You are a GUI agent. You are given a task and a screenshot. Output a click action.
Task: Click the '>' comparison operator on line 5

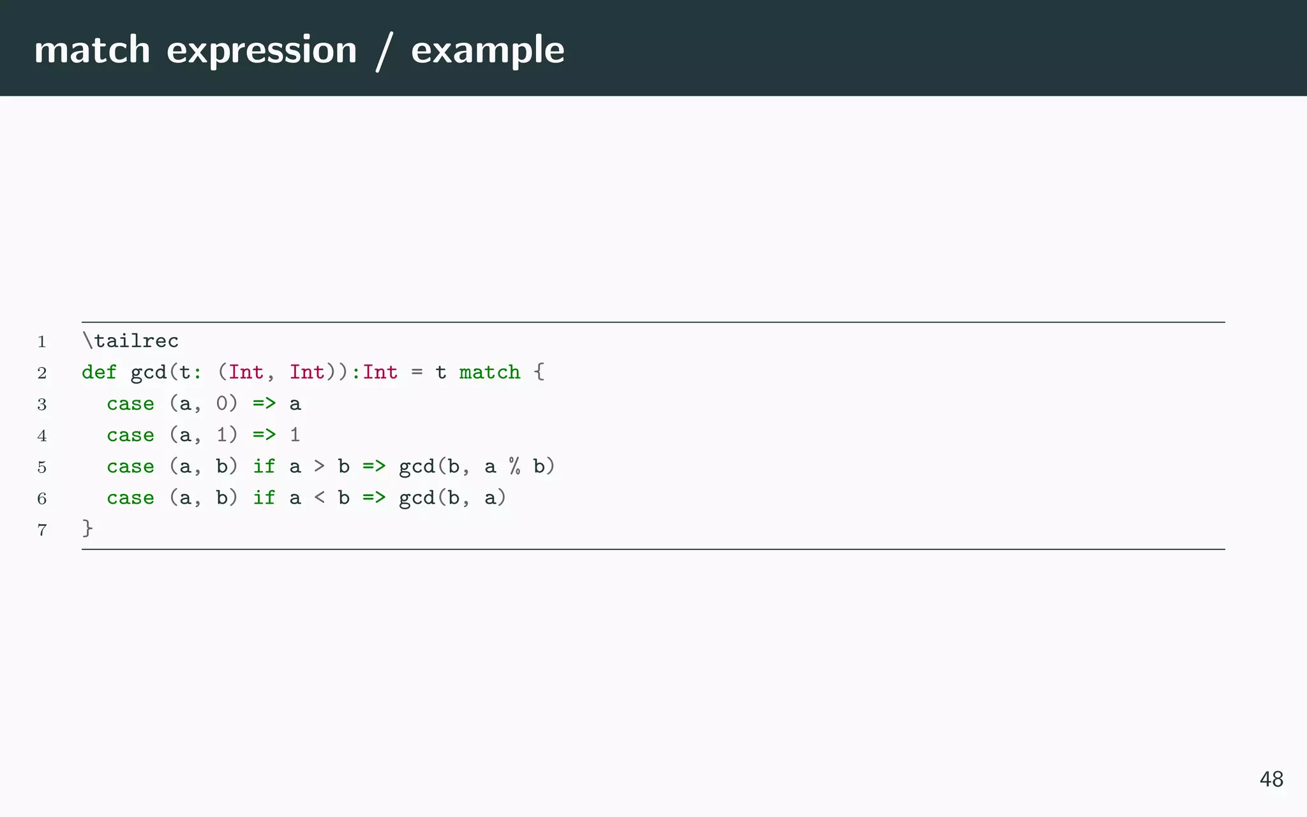click(x=319, y=466)
